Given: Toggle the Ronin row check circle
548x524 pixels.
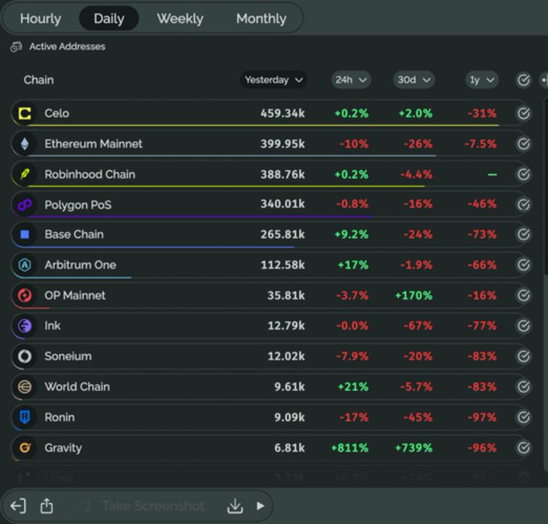Looking at the screenshot, I should pyautogui.click(x=523, y=417).
